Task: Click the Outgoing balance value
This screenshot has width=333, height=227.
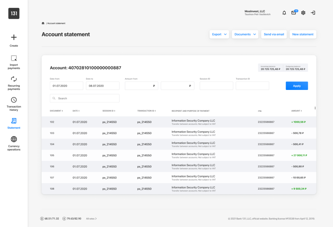Action: point(295,69)
